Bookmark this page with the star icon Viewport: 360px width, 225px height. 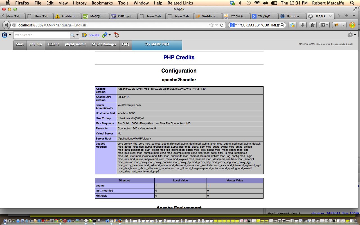click(x=211, y=25)
